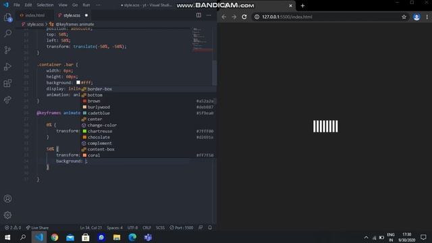The height and width of the screenshot is (243, 432).
Task: Open the View menu
Action: click(63, 5)
